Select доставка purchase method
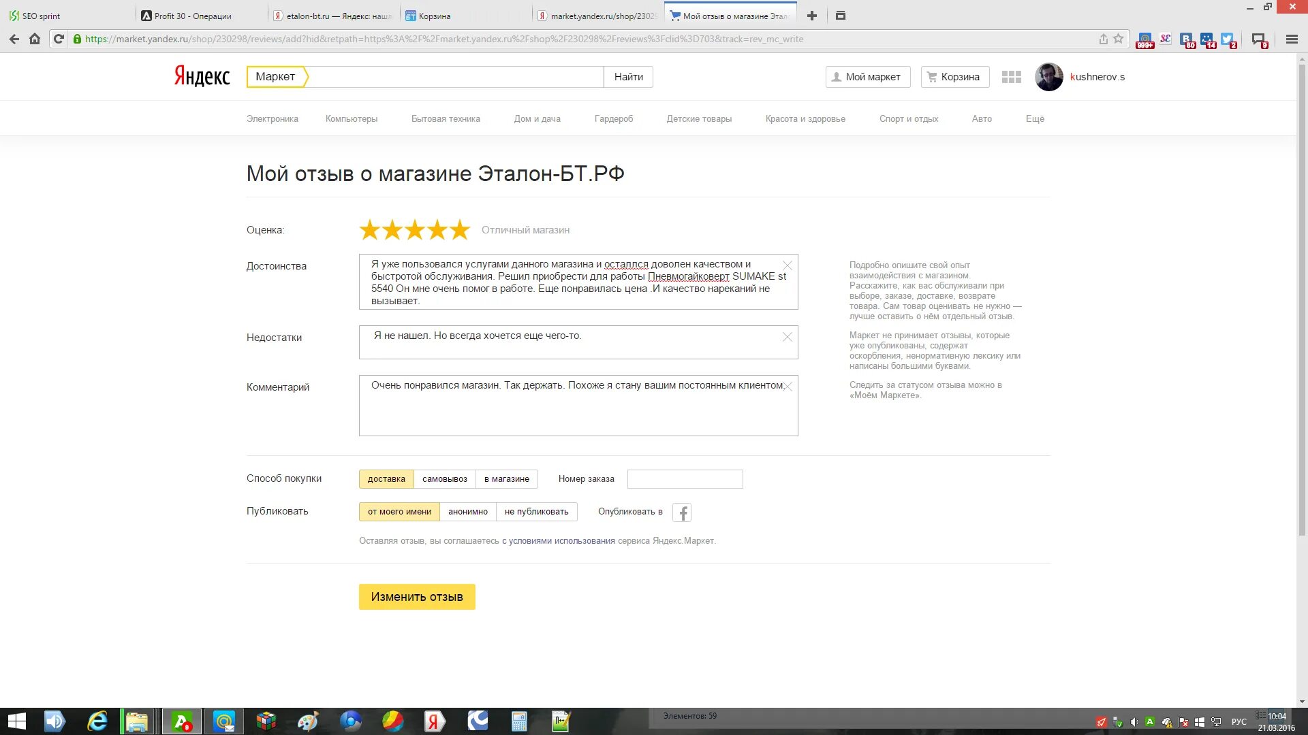Image resolution: width=1308 pixels, height=735 pixels. (x=386, y=479)
